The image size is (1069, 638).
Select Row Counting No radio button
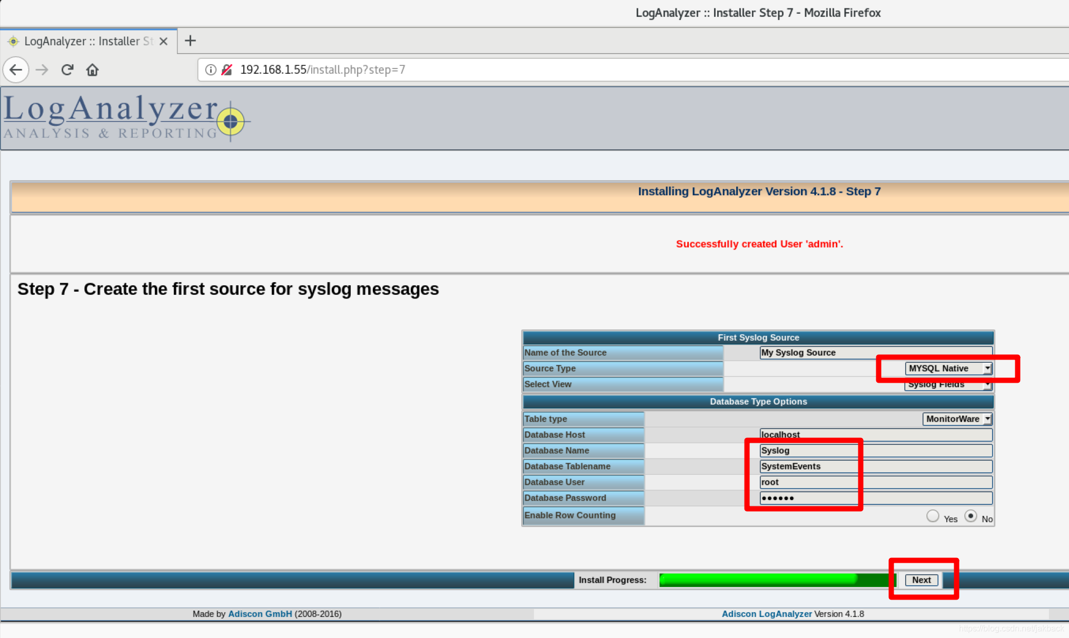(x=972, y=516)
